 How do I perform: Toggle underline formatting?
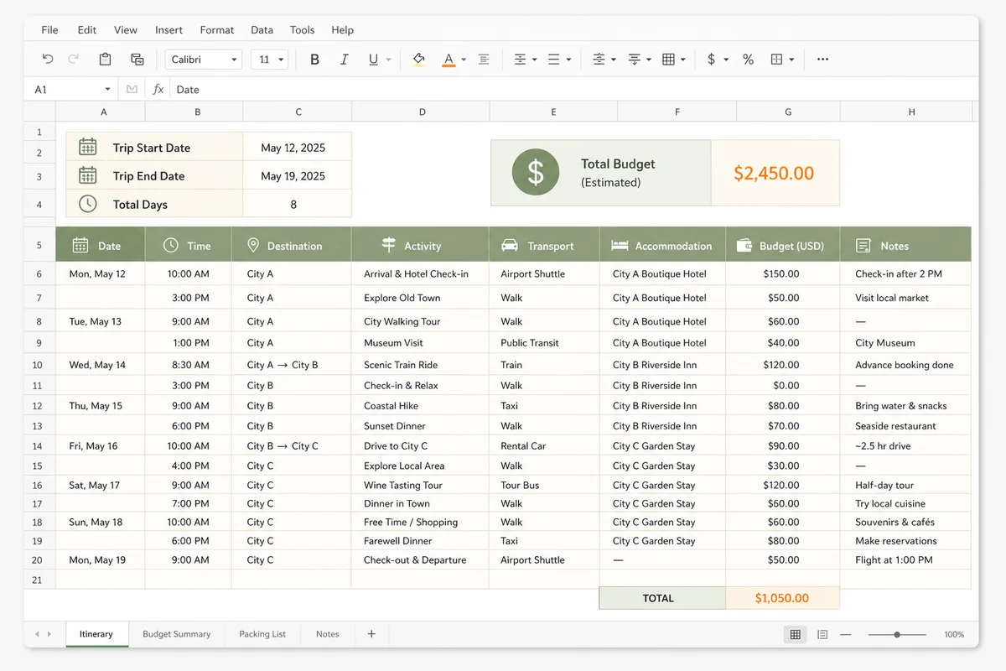tap(373, 60)
